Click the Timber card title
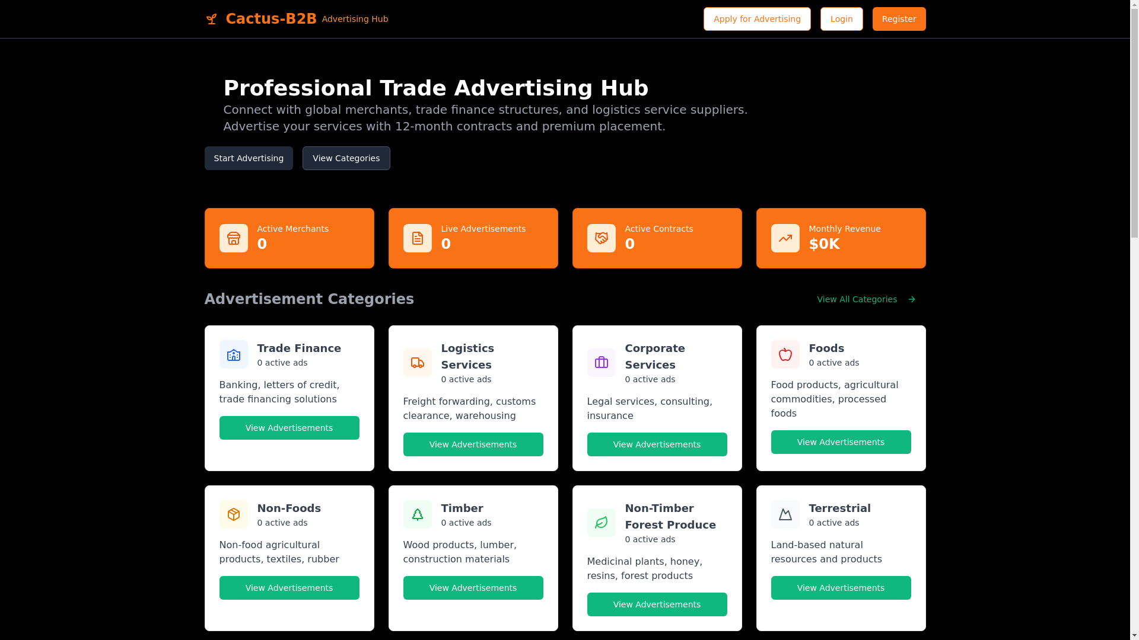 pos(462,508)
